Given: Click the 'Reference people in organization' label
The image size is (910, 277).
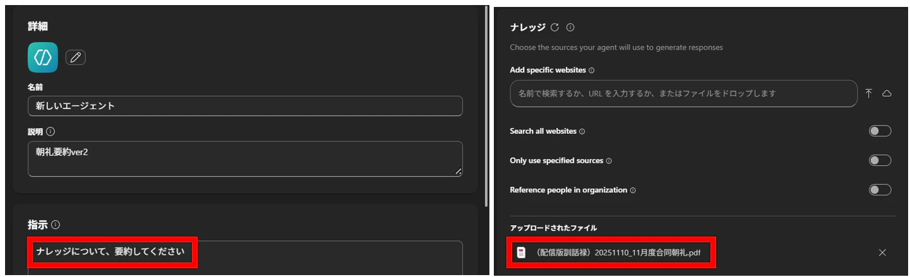Looking at the screenshot, I should (568, 190).
